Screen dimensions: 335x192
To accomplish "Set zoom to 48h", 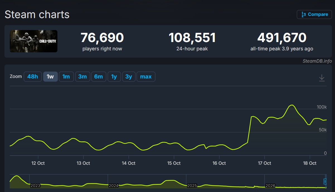I will 33,77.
